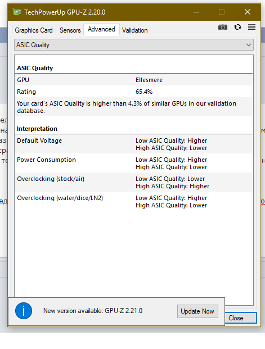Click the 'Low ASIC Quality: Lower' value under Overclocking (stock/air)
The height and width of the screenshot is (349, 265).
170,179
